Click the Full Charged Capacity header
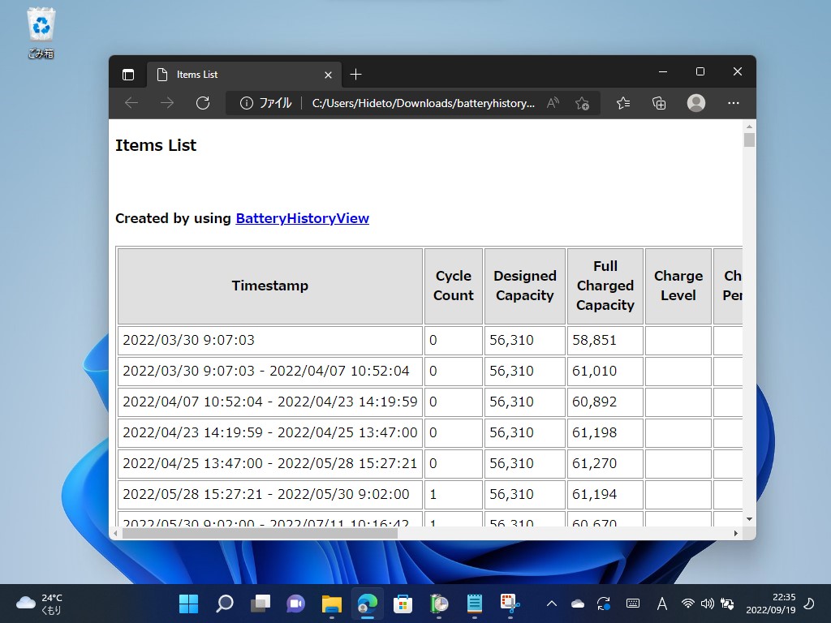This screenshot has height=623, width=831. coord(605,286)
